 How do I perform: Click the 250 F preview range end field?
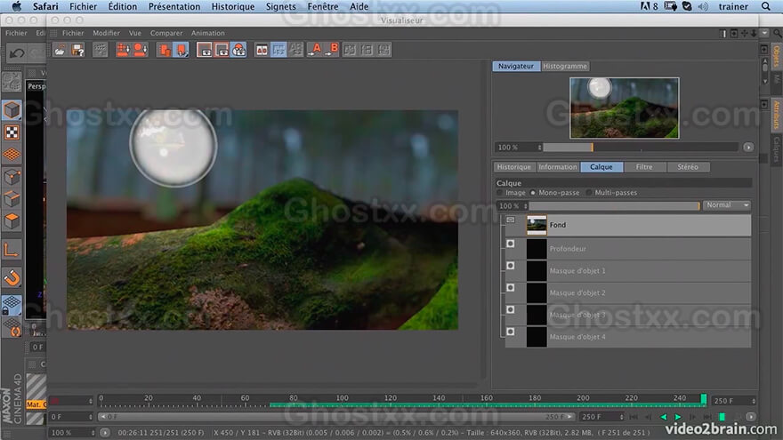tap(602, 417)
